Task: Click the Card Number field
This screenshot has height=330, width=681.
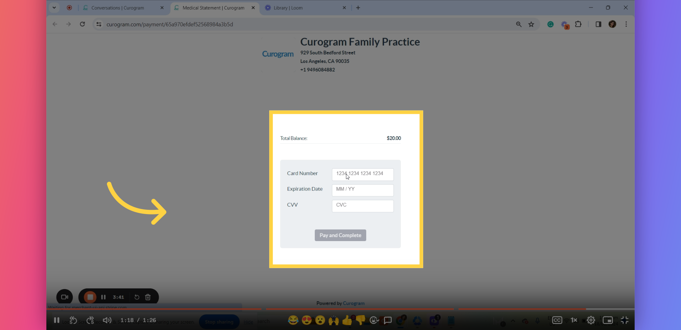Action: [x=363, y=174]
